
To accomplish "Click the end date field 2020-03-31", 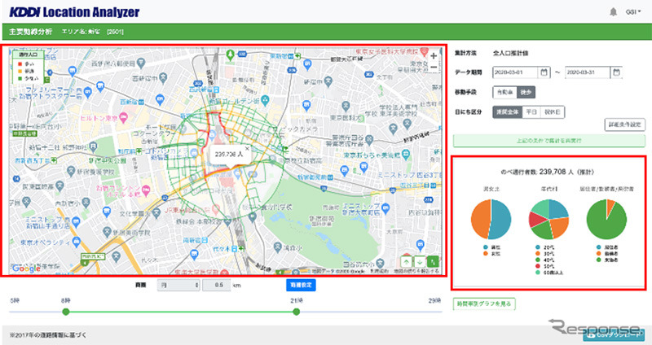I will click(x=588, y=72).
